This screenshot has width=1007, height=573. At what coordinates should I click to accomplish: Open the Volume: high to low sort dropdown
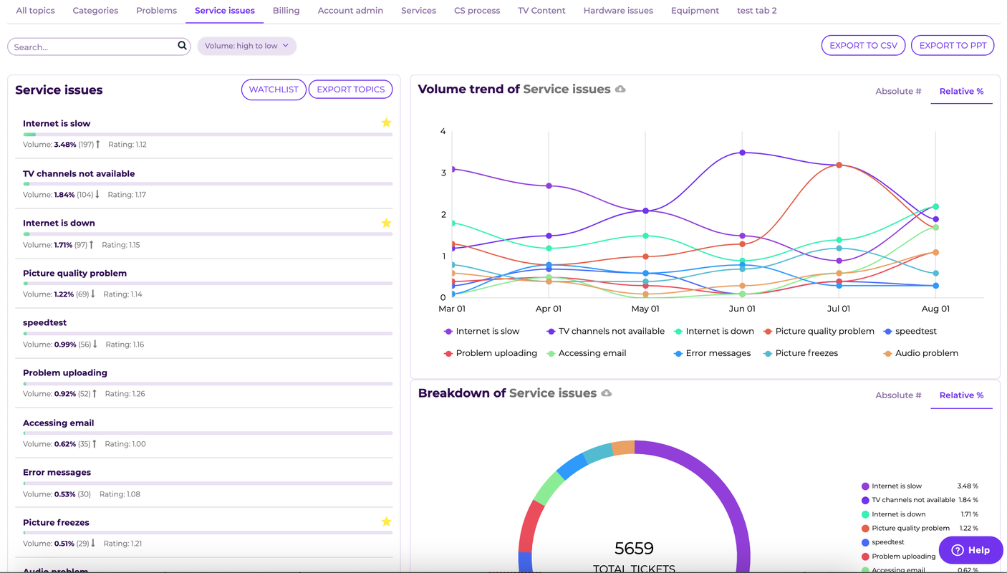(246, 46)
